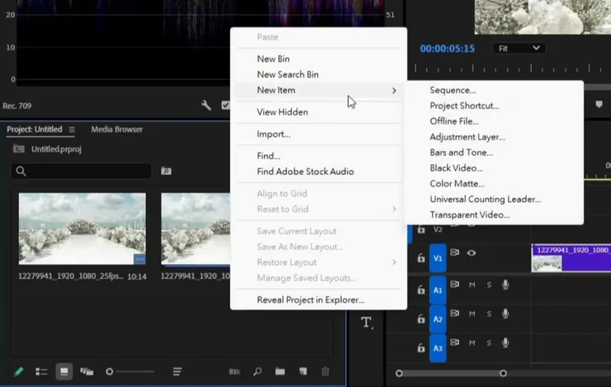
Task: Open sort icons menu in Project panel
Action: pos(177,372)
